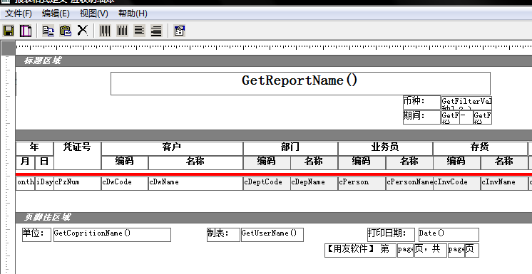Select 编码 header under 存货
Viewport: 532px width, 274px height.
(456, 162)
